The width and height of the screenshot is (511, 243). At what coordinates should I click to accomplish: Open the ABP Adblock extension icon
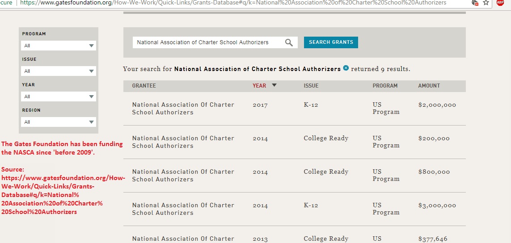point(500,3)
